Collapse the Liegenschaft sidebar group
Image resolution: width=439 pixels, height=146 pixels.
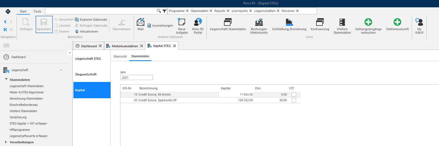tap(61, 70)
